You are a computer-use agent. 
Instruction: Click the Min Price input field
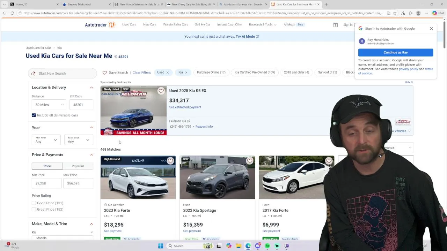[x=46, y=183]
